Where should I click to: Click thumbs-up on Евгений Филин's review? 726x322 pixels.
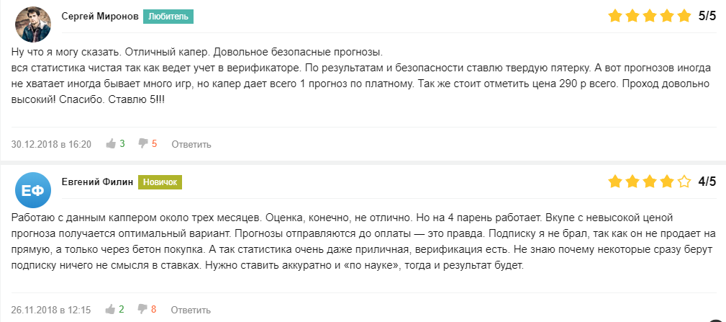pos(111,310)
